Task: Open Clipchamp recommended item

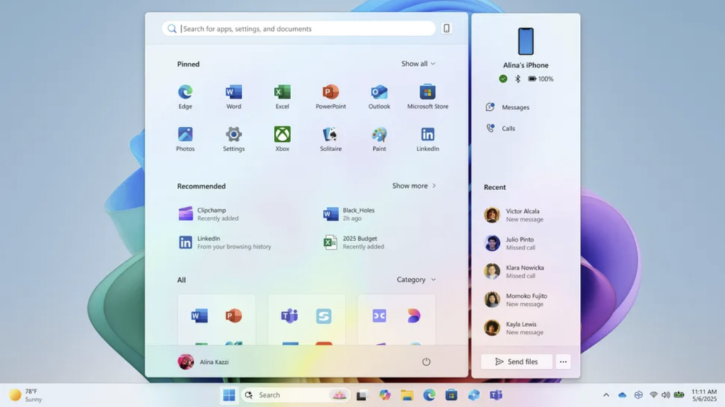Action: (209, 214)
